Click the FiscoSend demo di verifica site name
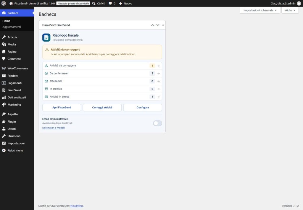The image size is (303, 210). tap(35, 4)
